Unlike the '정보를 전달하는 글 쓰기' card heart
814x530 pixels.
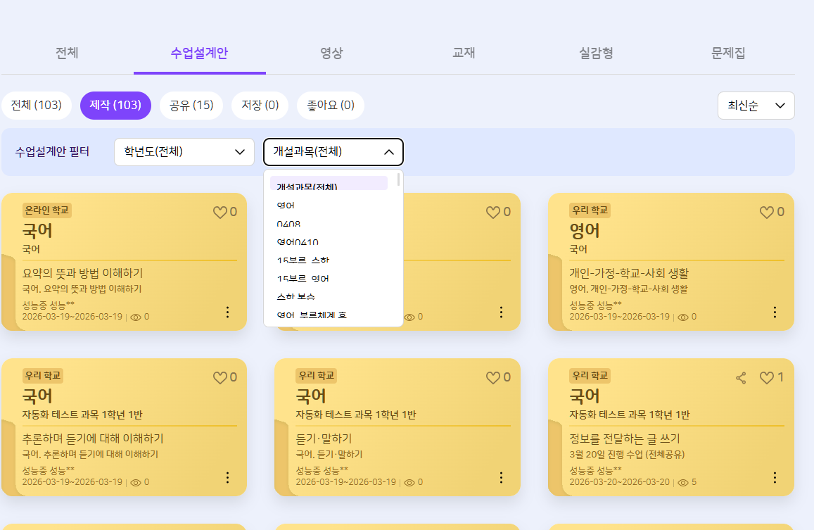pos(767,378)
